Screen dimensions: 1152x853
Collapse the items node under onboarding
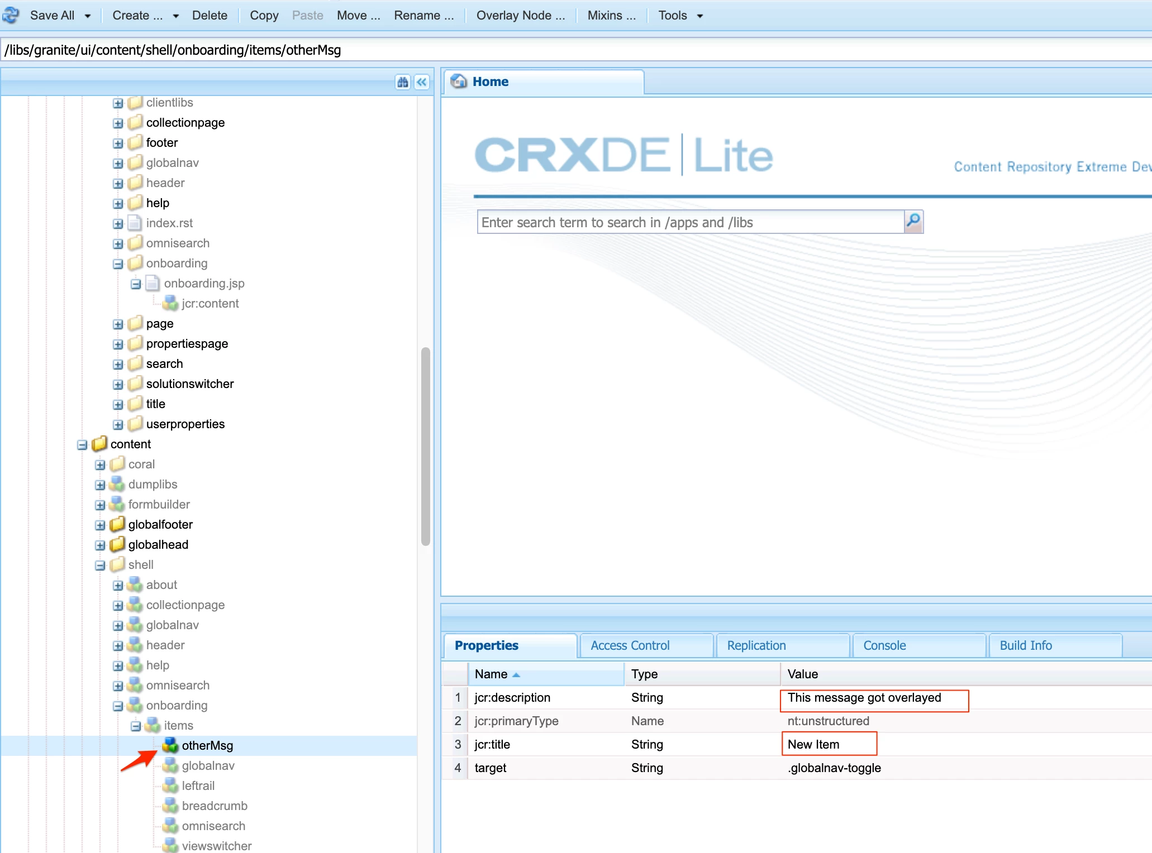(136, 726)
